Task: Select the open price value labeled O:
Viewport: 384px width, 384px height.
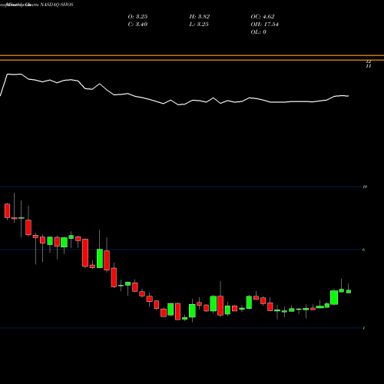Action: pos(137,16)
